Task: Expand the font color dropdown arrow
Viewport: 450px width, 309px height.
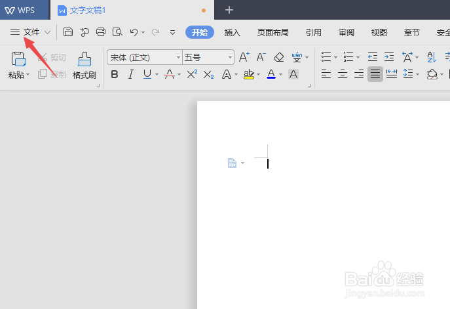Action: coord(280,75)
